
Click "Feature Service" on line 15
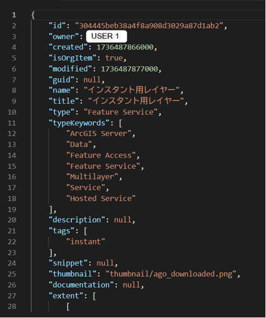click(103, 166)
